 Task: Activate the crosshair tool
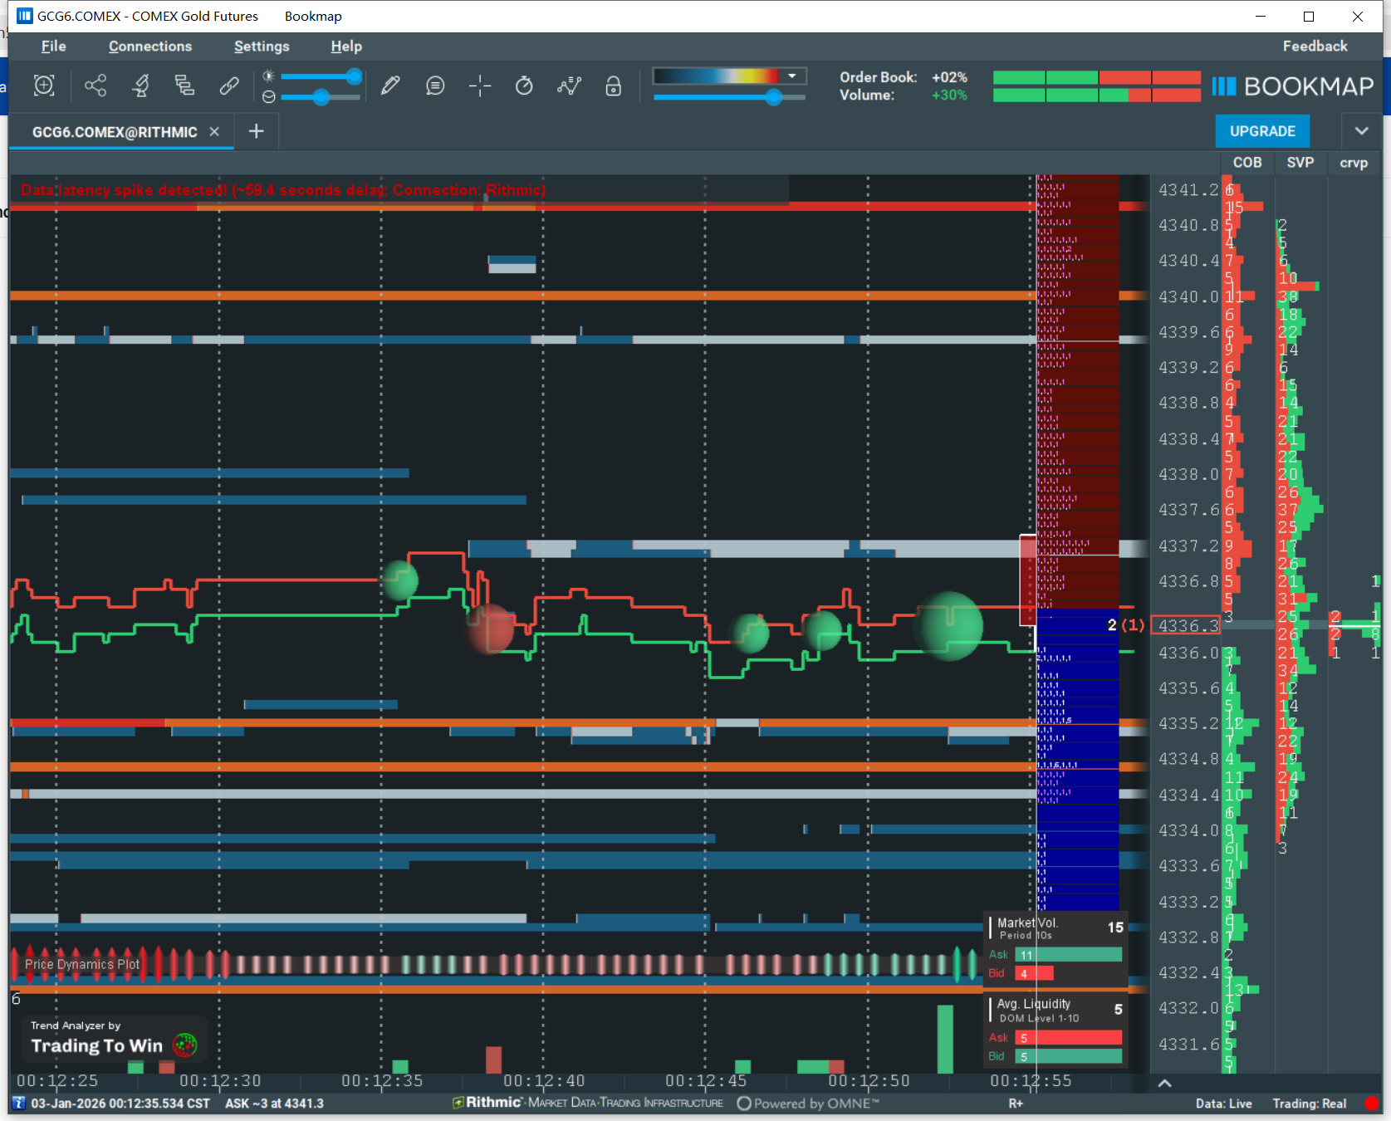coord(480,86)
